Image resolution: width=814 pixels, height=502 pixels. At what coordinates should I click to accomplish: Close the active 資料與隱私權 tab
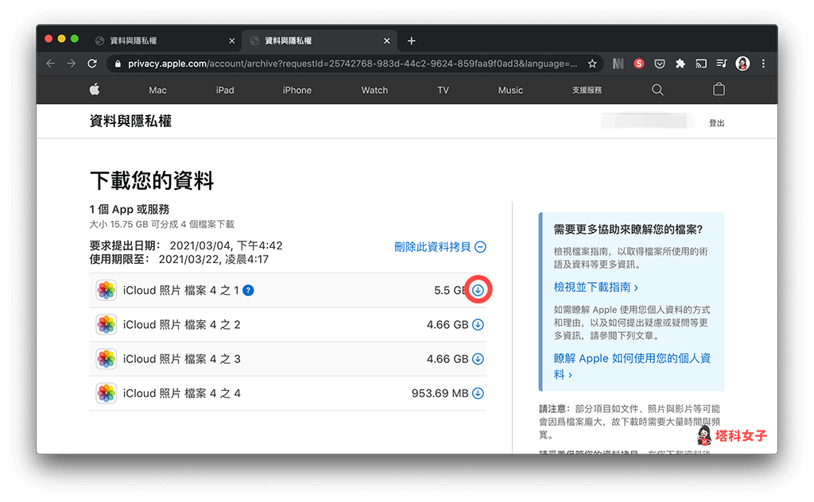click(387, 41)
